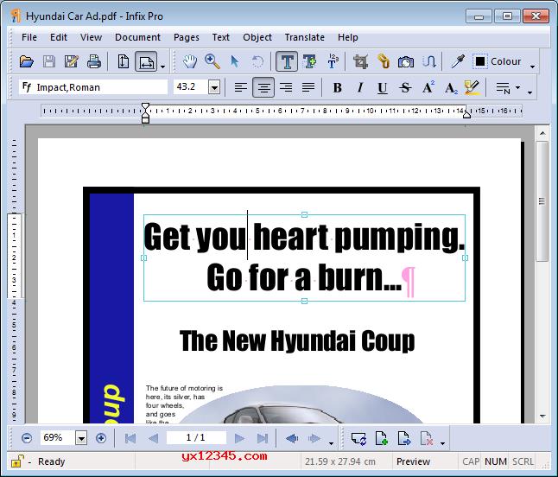Open the Help menu
Viewport: 558px width, 477px height.
click(348, 37)
